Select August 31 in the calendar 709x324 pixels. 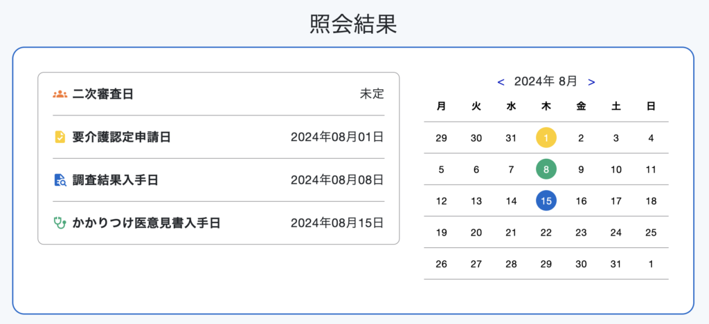coord(616,265)
